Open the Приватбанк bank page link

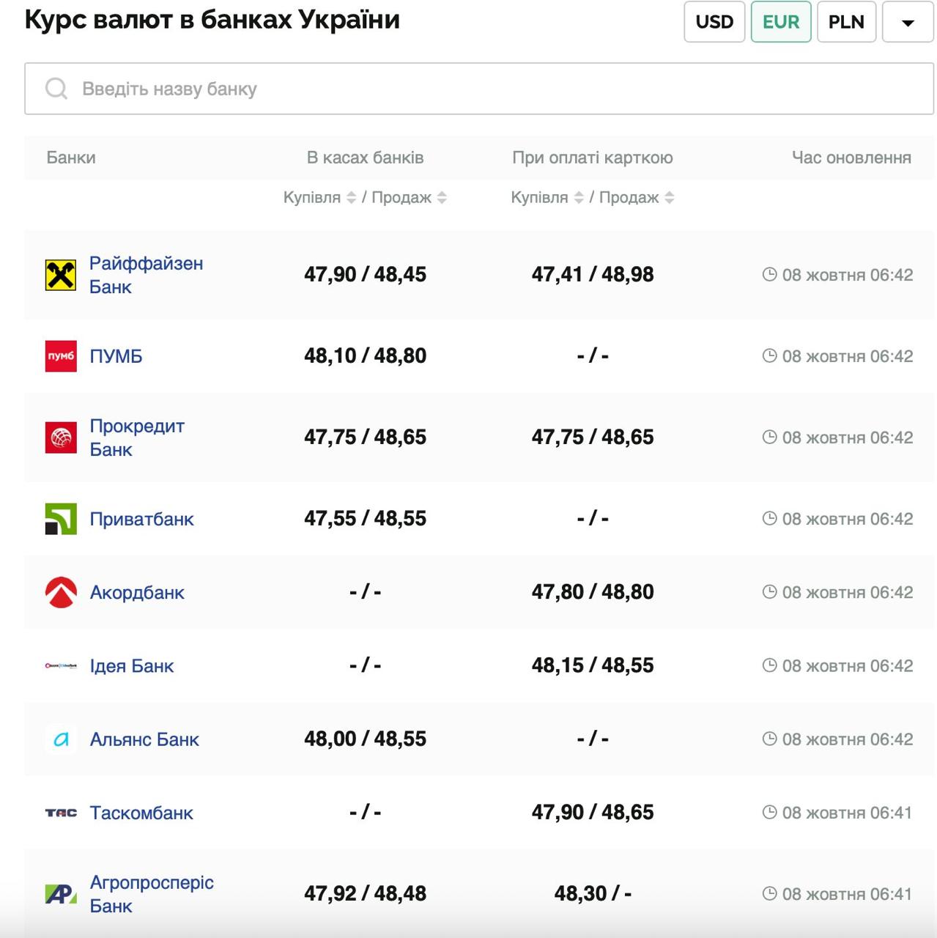click(x=142, y=518)
